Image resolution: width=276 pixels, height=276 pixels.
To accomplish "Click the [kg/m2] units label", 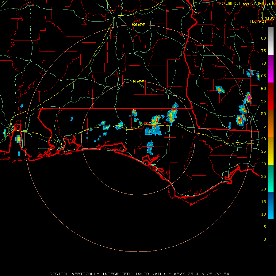I will [x=258, y=21].
